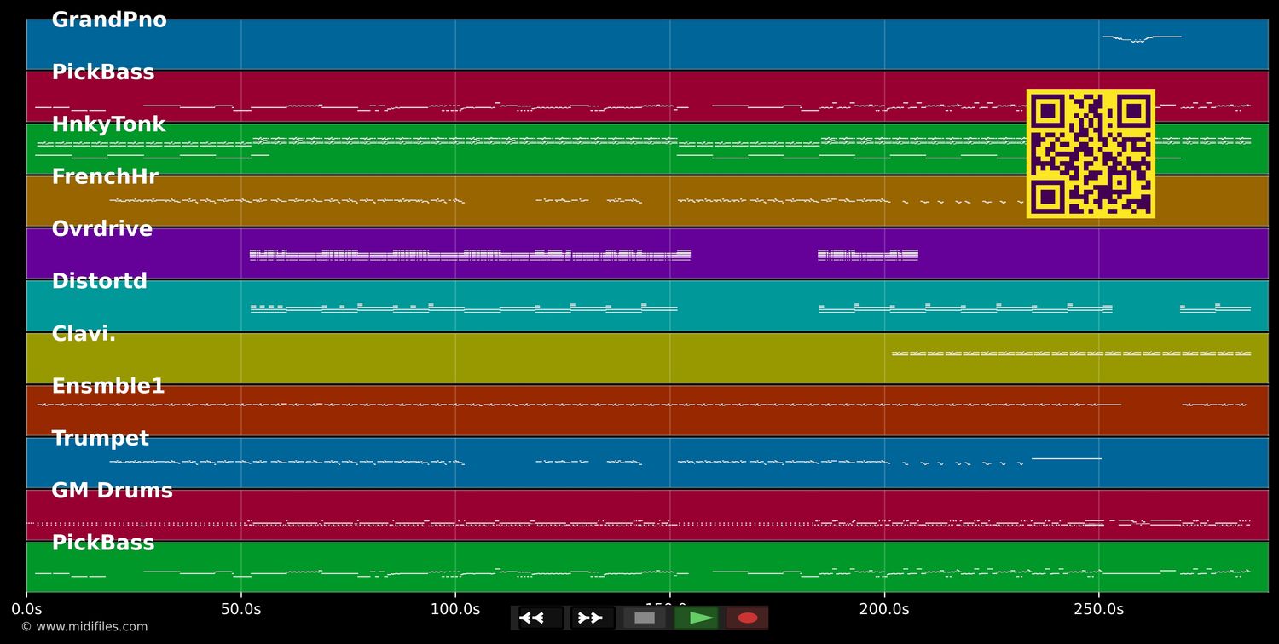1279x644 pixels.
Task: Jump to the 50.0s timeline marker
Action: tap(241, 609)
